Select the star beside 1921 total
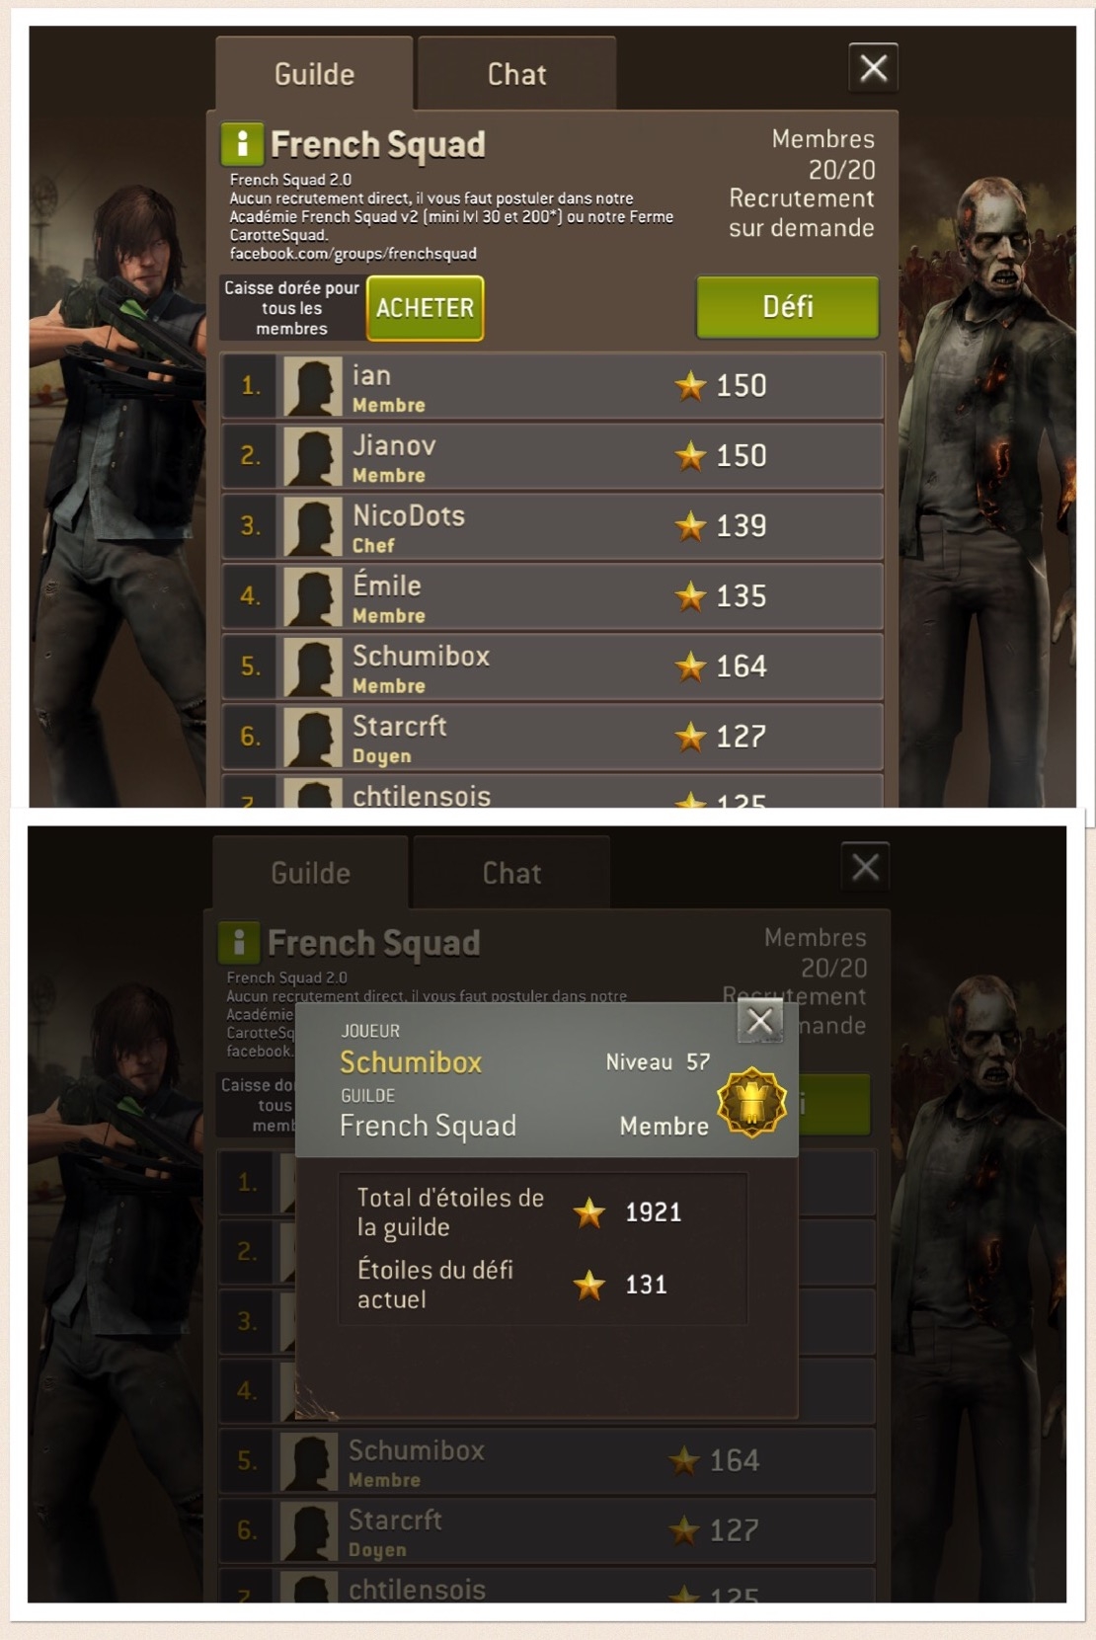 click(589, 1212)
